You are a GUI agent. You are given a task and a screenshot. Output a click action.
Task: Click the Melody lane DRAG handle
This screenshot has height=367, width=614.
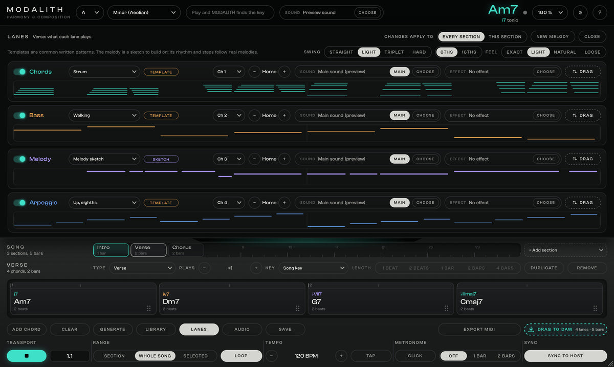pos(582,159)
